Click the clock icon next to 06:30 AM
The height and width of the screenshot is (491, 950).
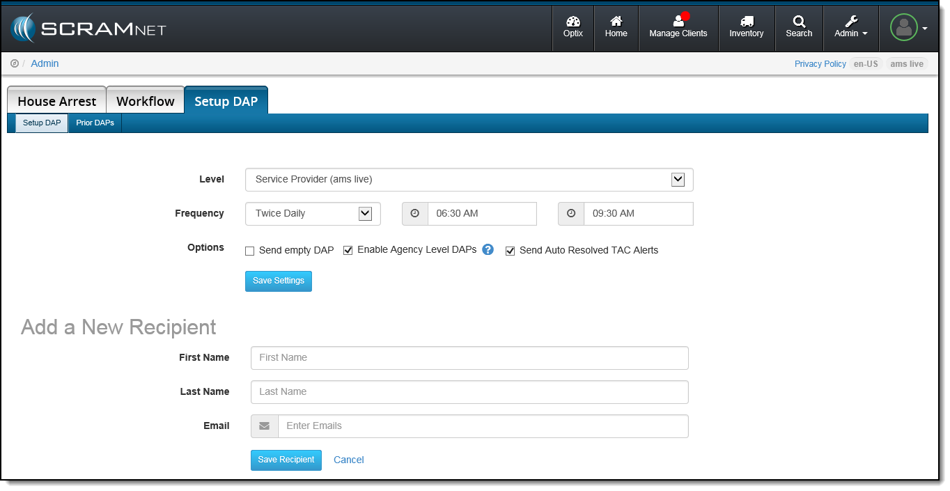tap(415, 214)
